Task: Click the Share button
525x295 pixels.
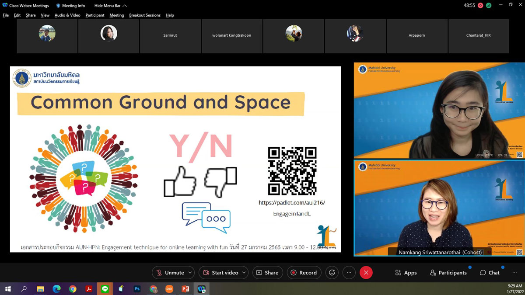Action: pos(267,273)
